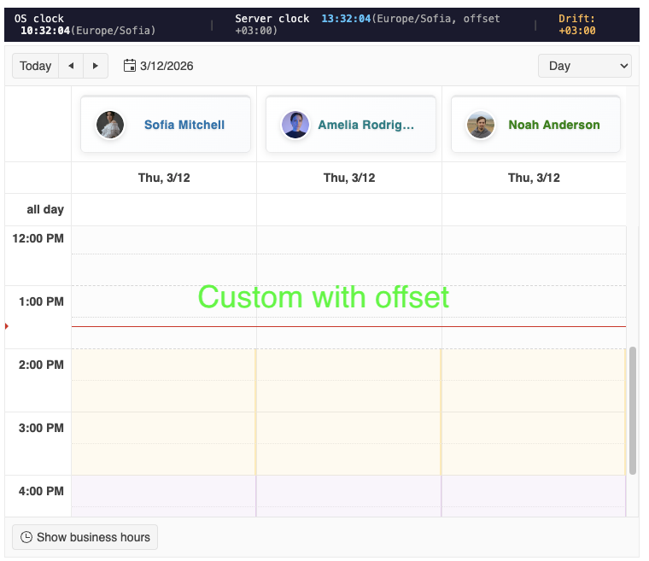The width and height of the screenshot is (649, 561).
Task: Select the Sofia Mitchell resource header
Action: pos(166,125)
